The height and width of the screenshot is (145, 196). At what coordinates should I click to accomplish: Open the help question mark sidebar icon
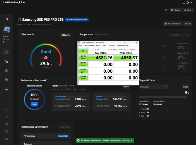[6, 124]
